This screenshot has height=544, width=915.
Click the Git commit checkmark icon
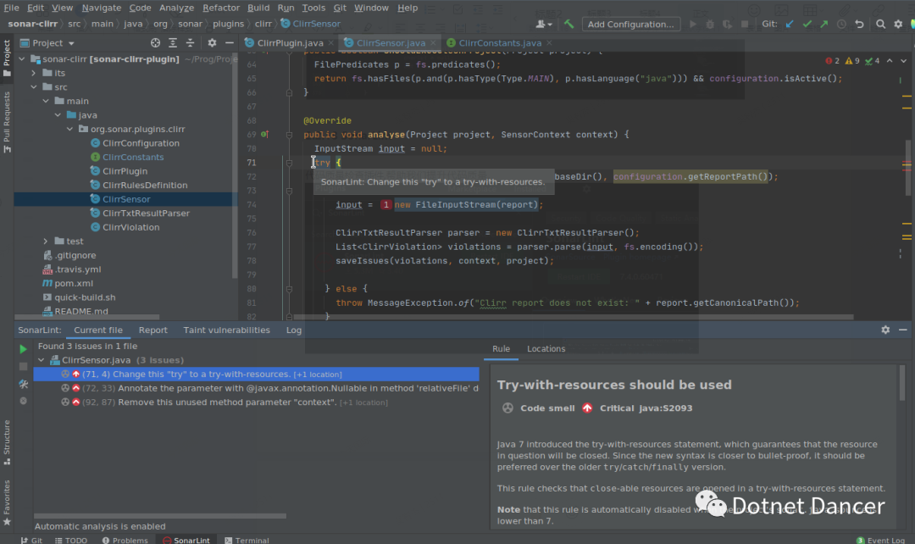coord(807,25)
